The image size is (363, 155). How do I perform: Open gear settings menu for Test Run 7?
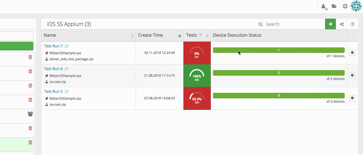click(352, 53)
